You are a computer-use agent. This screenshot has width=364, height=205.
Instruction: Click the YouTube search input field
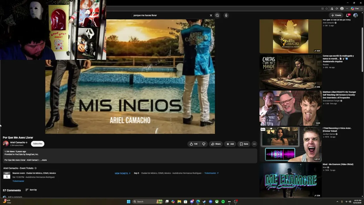coord(171,15)
